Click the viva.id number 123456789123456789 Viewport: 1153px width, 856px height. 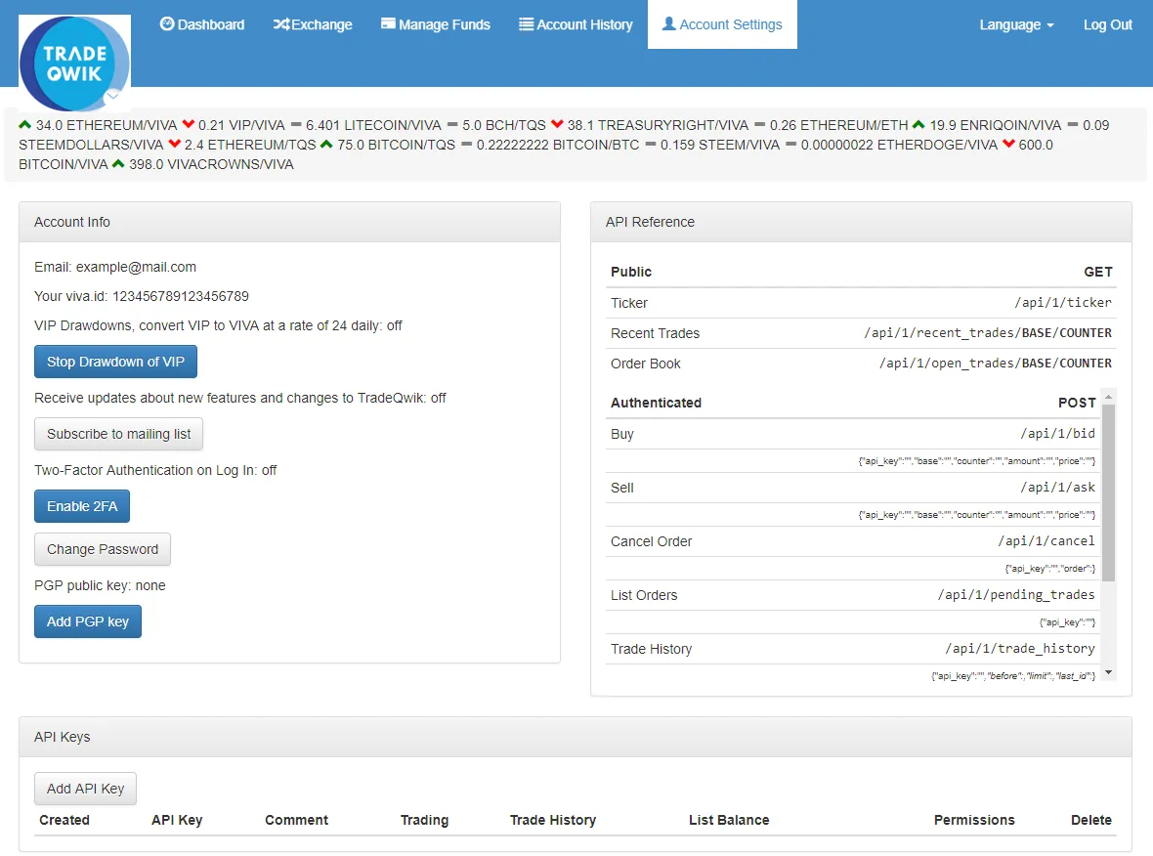181,296
